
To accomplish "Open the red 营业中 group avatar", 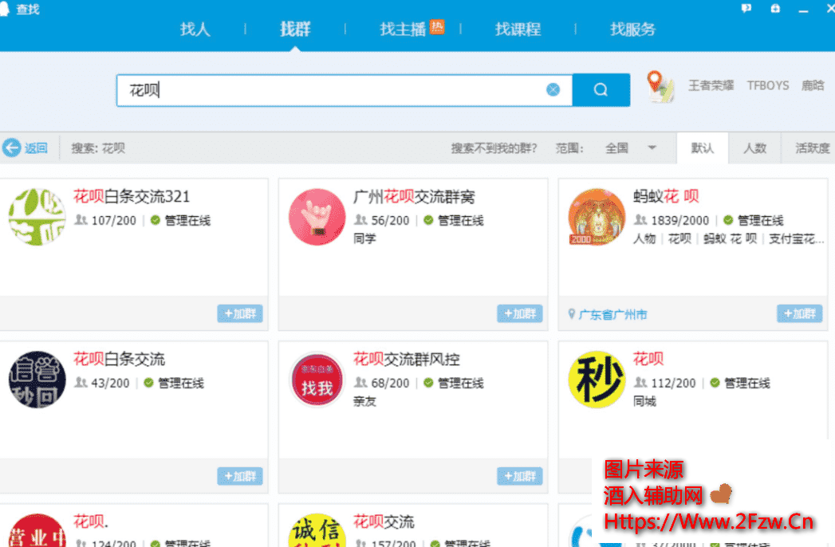I will [37, 530].
